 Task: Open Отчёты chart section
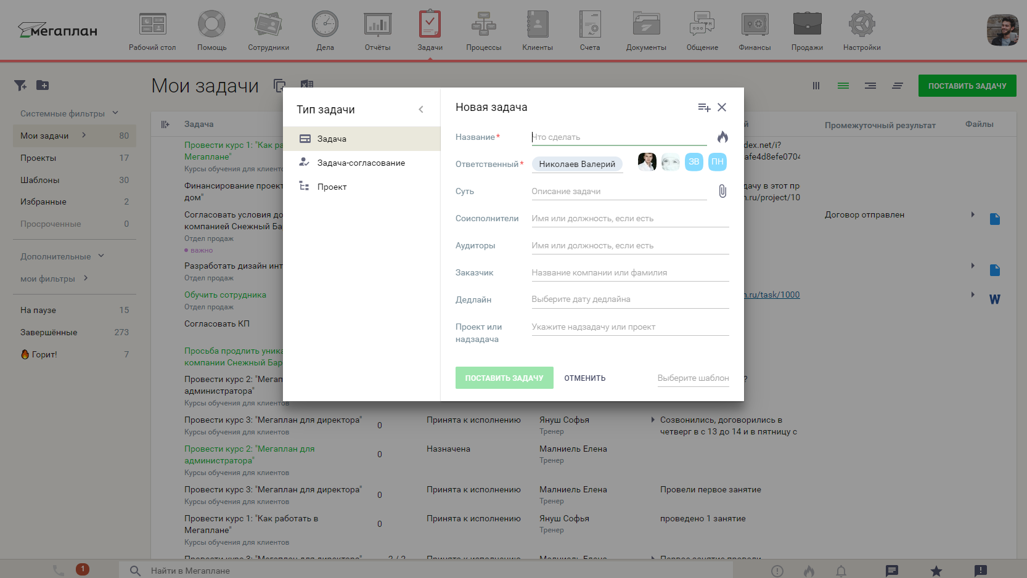coord(377,31)
